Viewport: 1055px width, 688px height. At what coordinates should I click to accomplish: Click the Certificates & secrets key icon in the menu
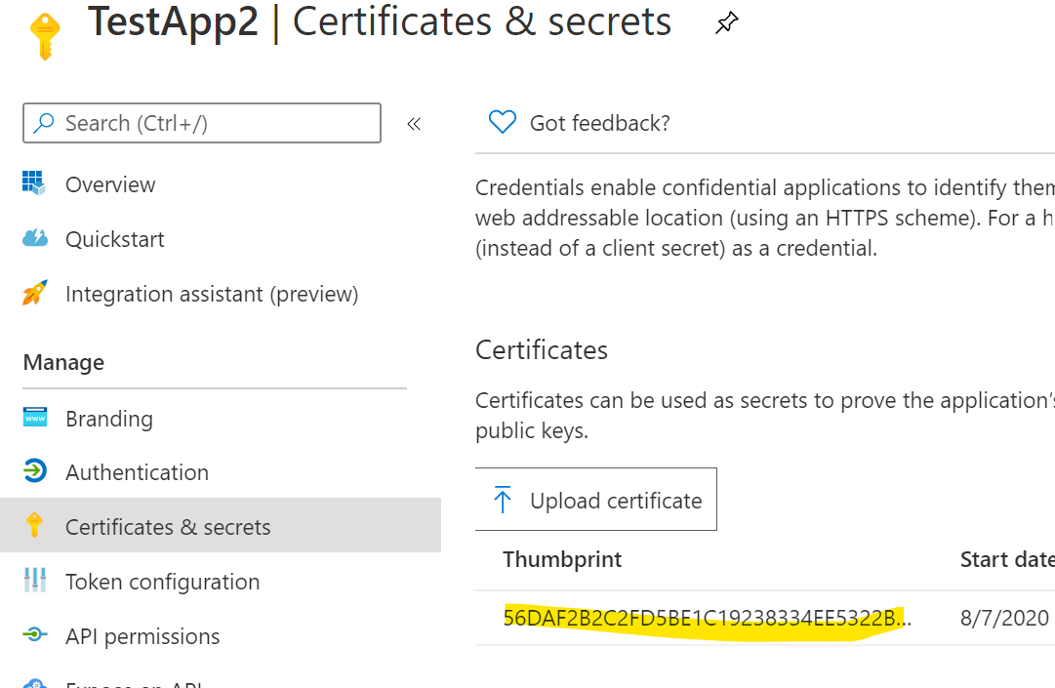click(34, 525)
